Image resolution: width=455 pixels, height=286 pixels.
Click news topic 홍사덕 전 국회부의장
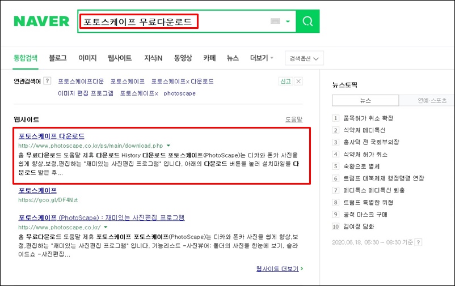tap(371, 142)
